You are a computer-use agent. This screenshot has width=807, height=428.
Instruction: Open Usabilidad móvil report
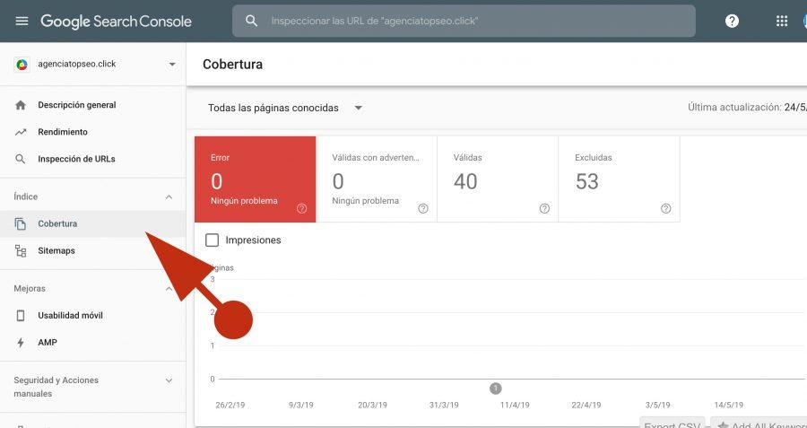pyautogui.click(x=70, y=316)
